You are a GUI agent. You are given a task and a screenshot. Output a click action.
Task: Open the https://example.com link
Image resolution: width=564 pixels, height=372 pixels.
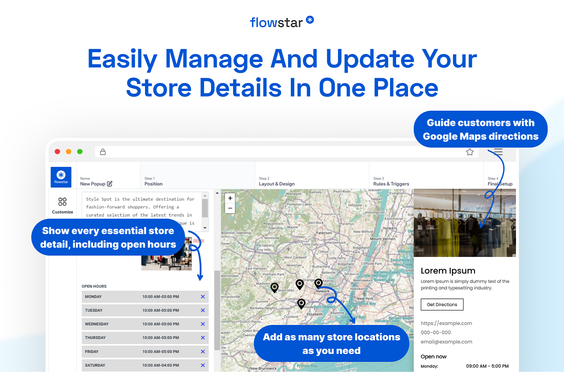pos(446,323)
